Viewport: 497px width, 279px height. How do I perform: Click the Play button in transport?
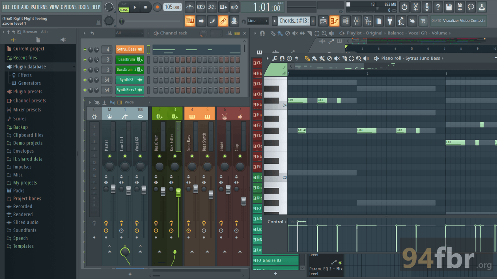coord(135,7)
